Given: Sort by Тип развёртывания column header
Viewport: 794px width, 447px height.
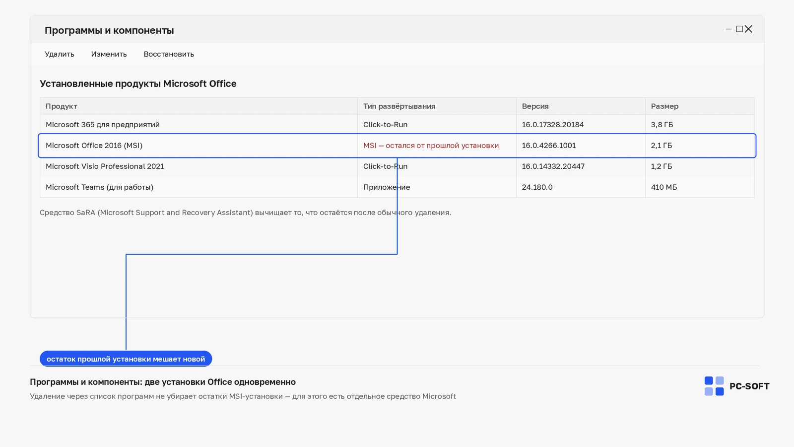Looking at the screenshot, I should [437, 106].
